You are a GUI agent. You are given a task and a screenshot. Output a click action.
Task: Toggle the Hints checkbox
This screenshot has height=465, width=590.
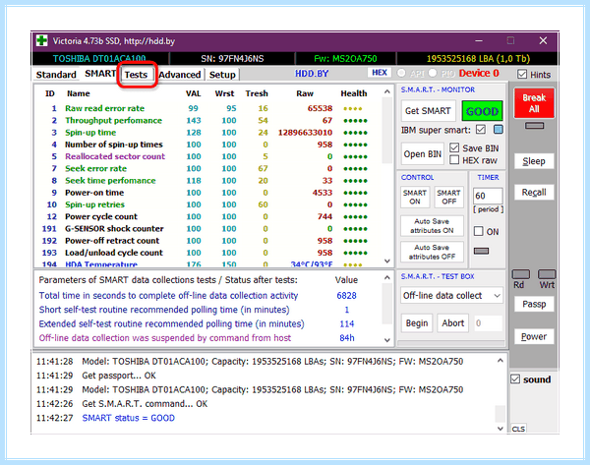coord(522,74)
